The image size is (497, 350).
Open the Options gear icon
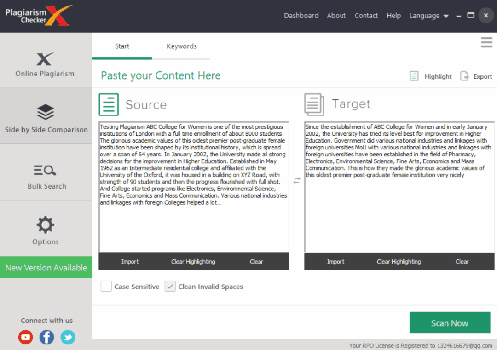[45, 224]
